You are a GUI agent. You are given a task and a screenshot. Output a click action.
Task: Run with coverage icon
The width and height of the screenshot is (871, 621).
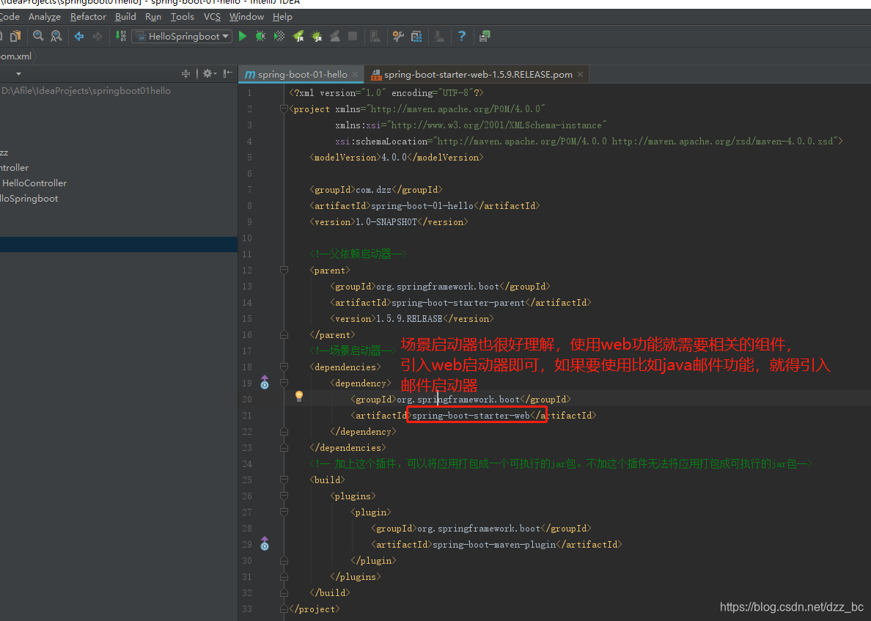(x=279, y=36)
